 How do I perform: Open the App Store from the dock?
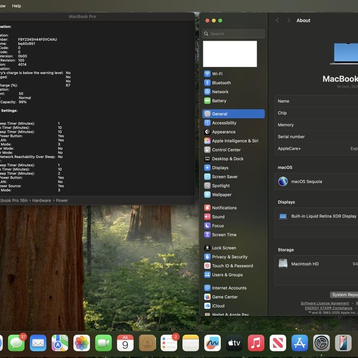pos(300,342)
